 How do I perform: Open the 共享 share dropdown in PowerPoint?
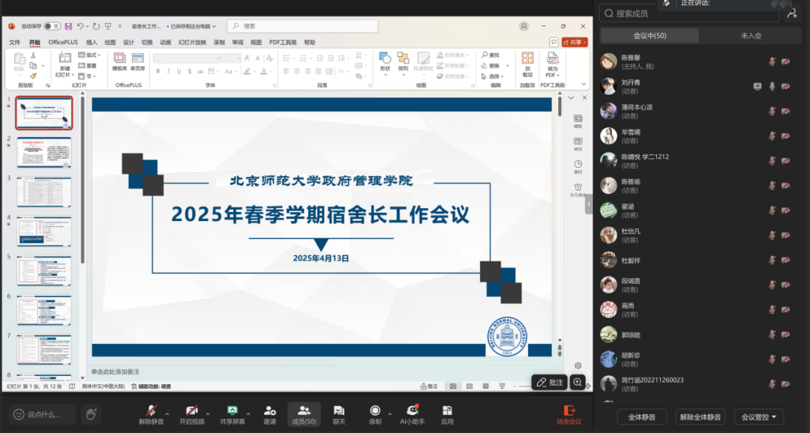(x=574, y=43)
